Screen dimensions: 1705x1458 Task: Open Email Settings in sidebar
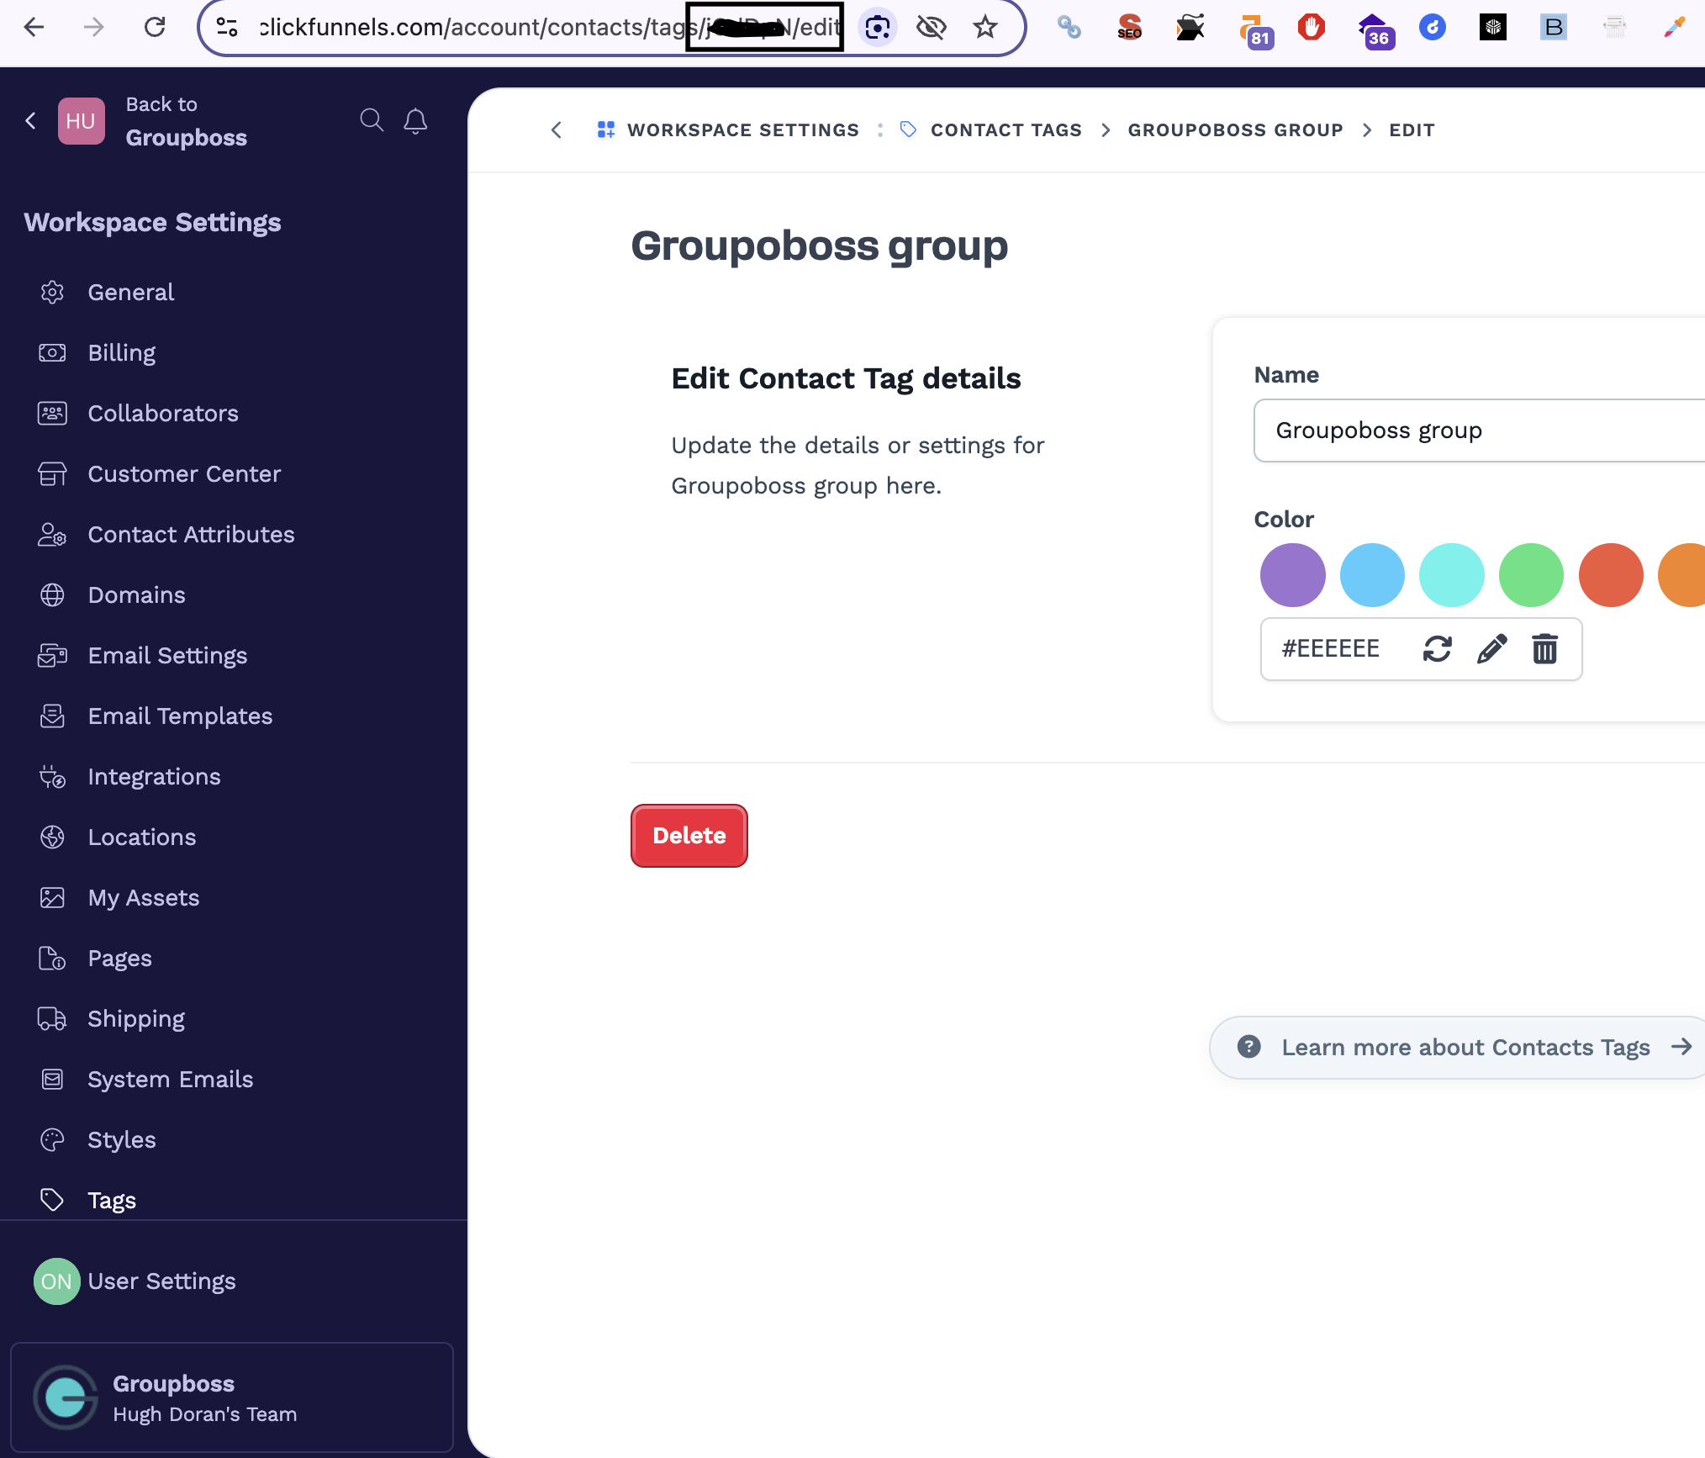point(167,655)
